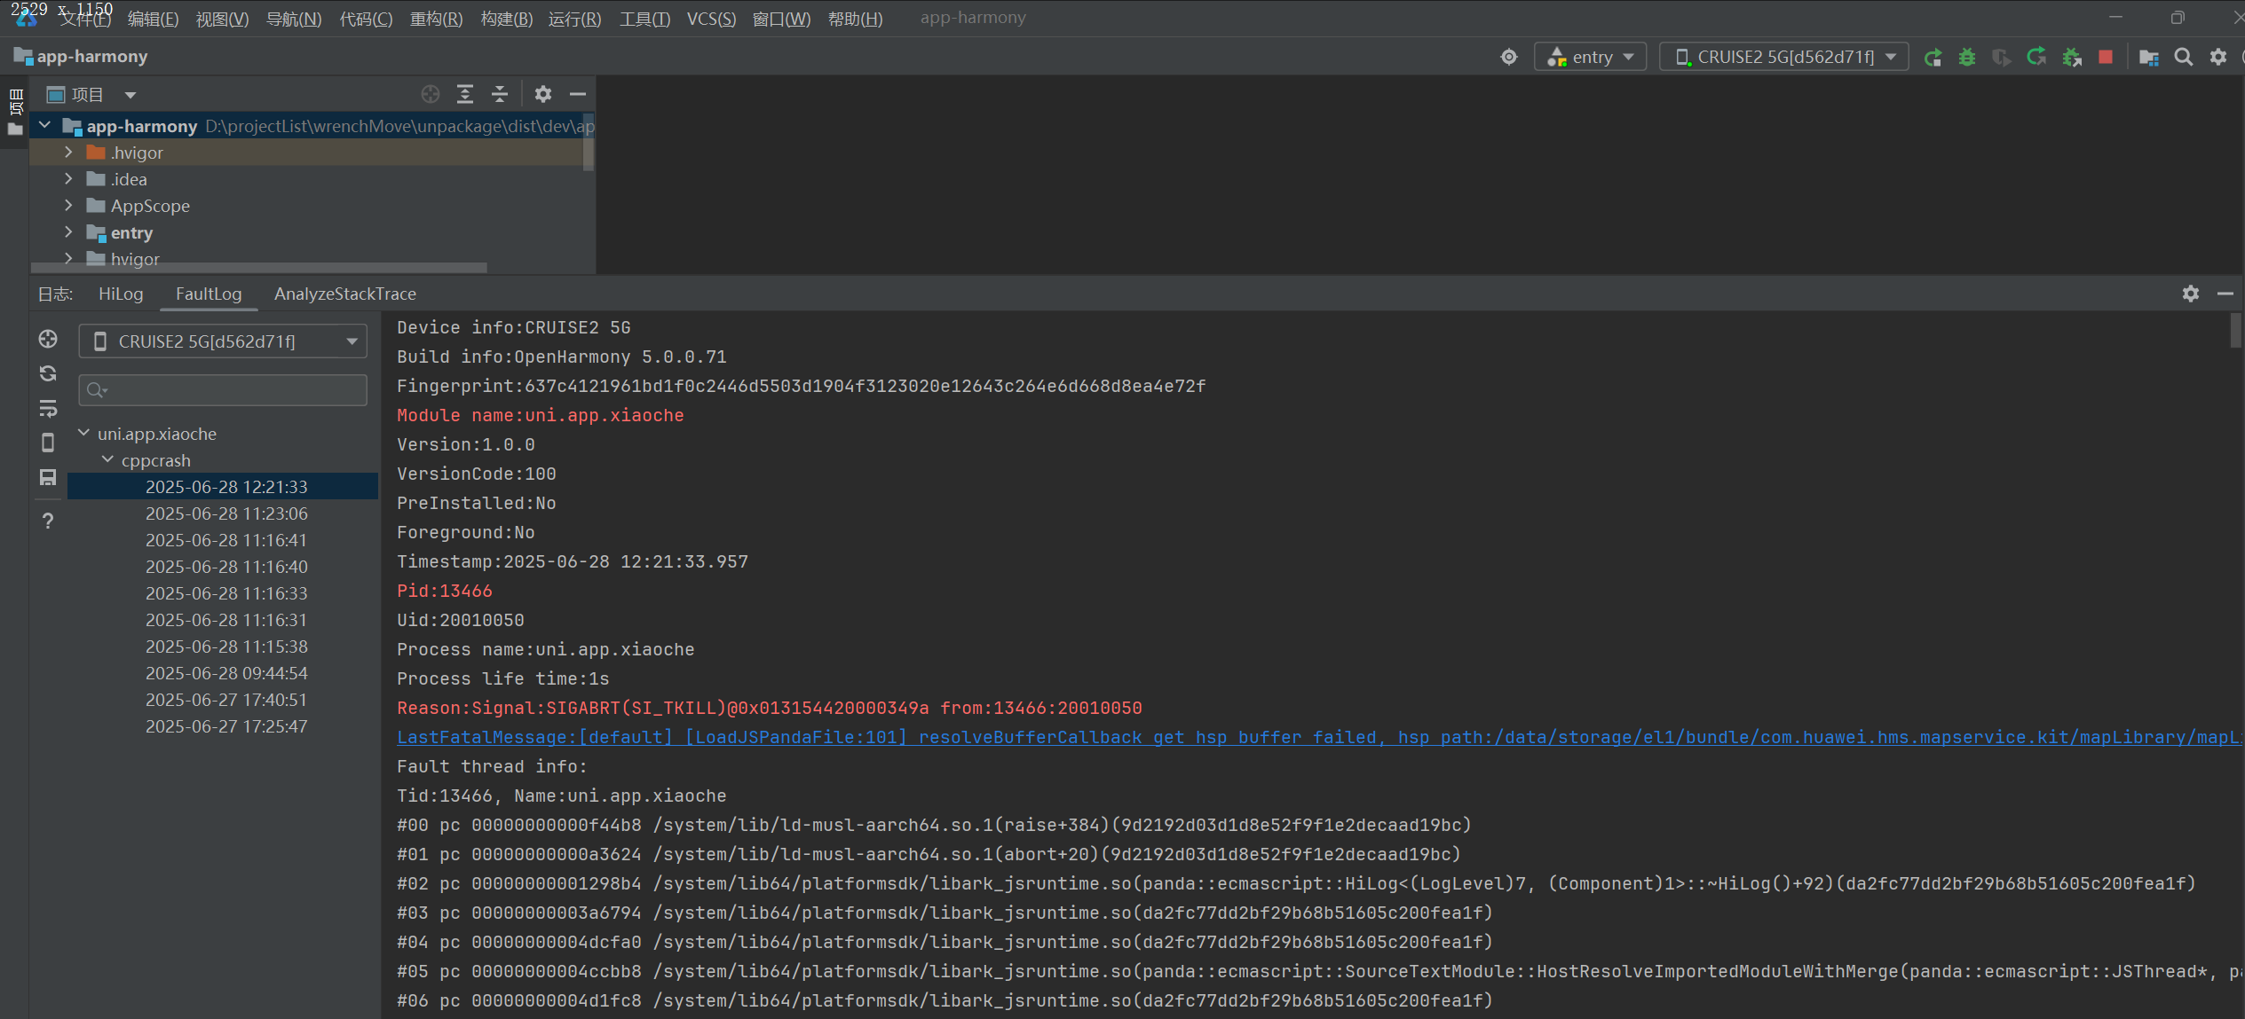Stop the running app with red square
The height and width of the screenshot is (1019, 2245).
(x=2106, y=58)
